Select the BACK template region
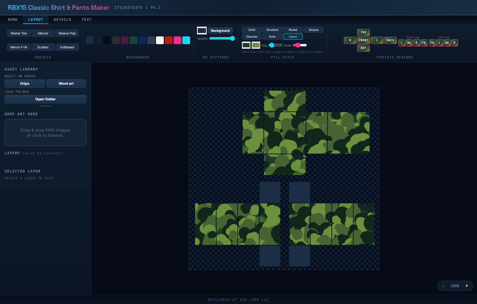The image size is (477, 304). coord(390,40)
